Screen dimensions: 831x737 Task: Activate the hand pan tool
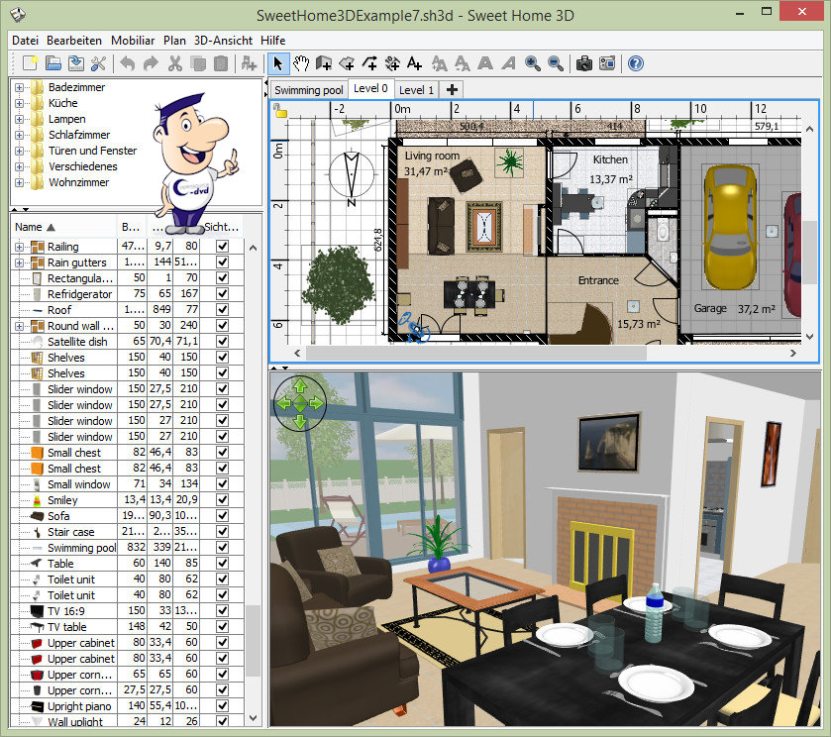(x=301, y=63)
